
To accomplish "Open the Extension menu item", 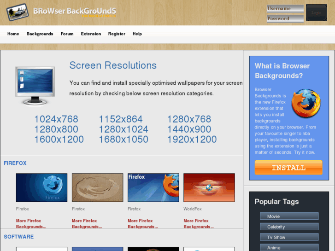I will 91,34.
